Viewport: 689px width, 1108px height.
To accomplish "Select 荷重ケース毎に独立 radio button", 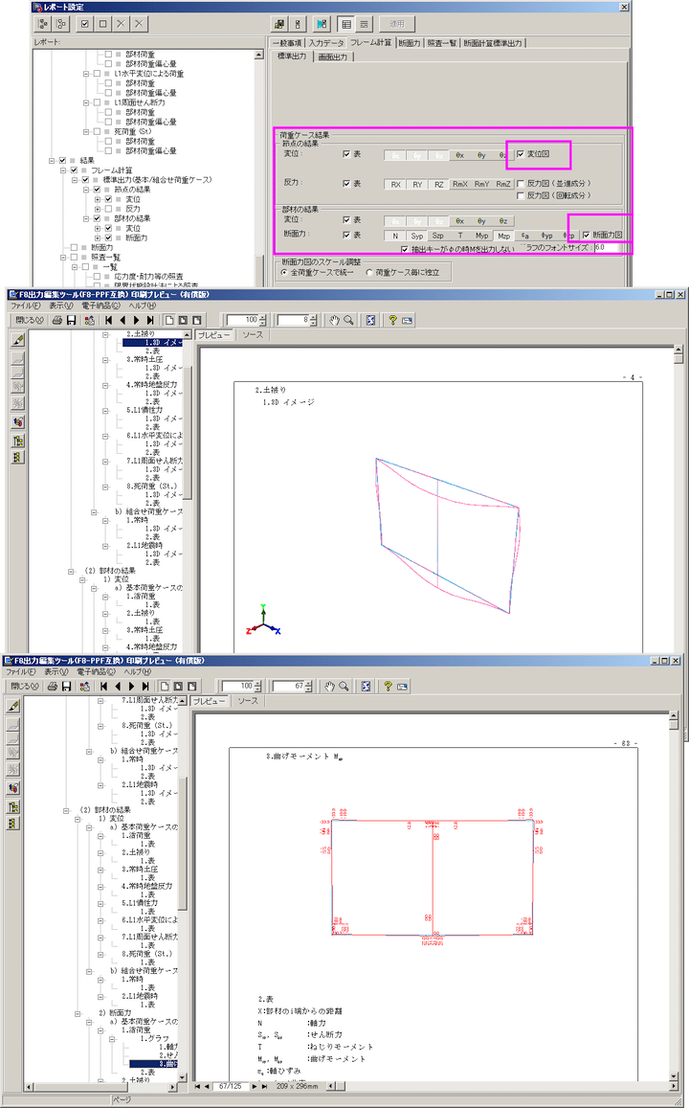I will (x=369, y=272).
